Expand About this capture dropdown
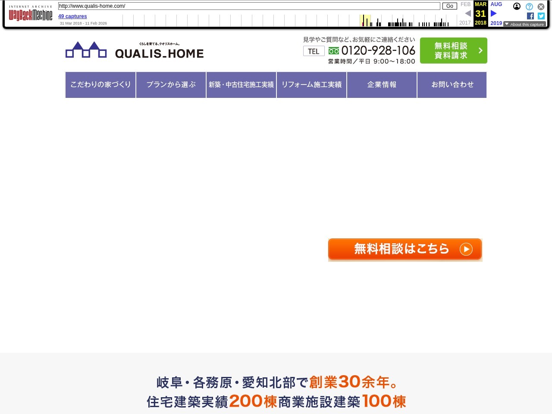Image resolution: width=552 pixels, height=414 pixels. tap(524, 24)
